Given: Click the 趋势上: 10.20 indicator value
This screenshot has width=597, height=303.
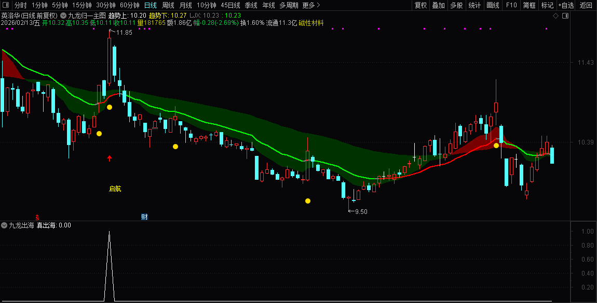Looking at the screenshot, I should tap(128, 16).
